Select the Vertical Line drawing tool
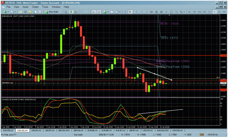This screenshot has height=137, width=228. (136, 12)
